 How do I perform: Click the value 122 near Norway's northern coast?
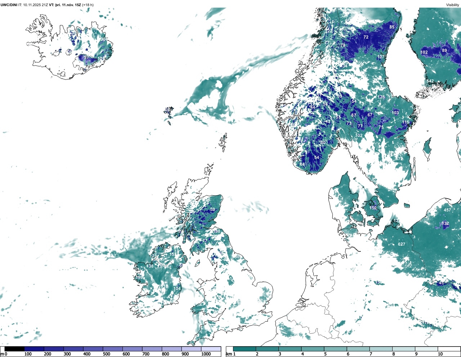[330, 31]
